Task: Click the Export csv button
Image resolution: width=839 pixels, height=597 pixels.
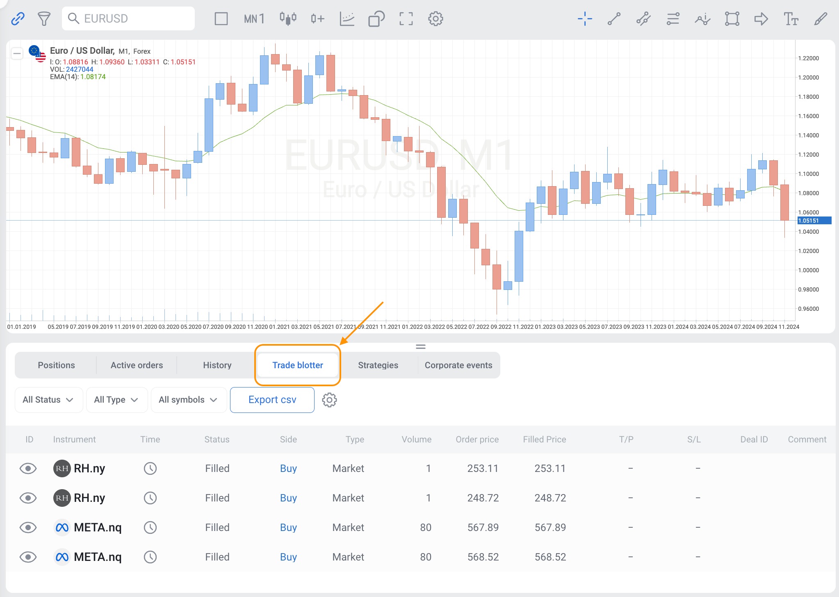Action: [x=272, y=400]
